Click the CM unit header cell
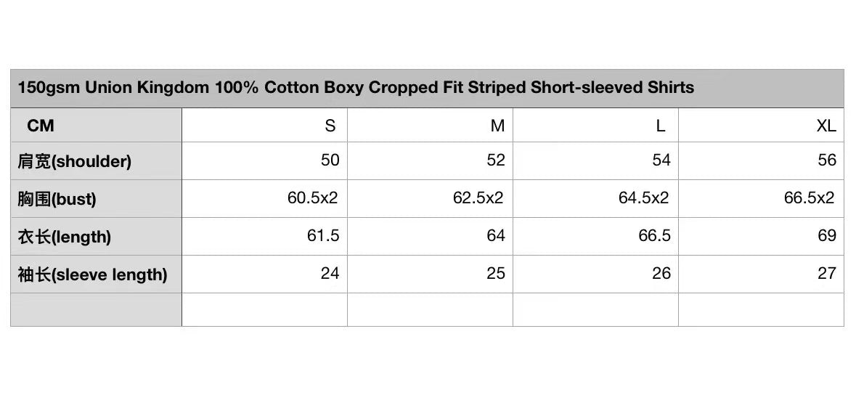Viewport: 856px width, 395px height. tap(96, 125)
